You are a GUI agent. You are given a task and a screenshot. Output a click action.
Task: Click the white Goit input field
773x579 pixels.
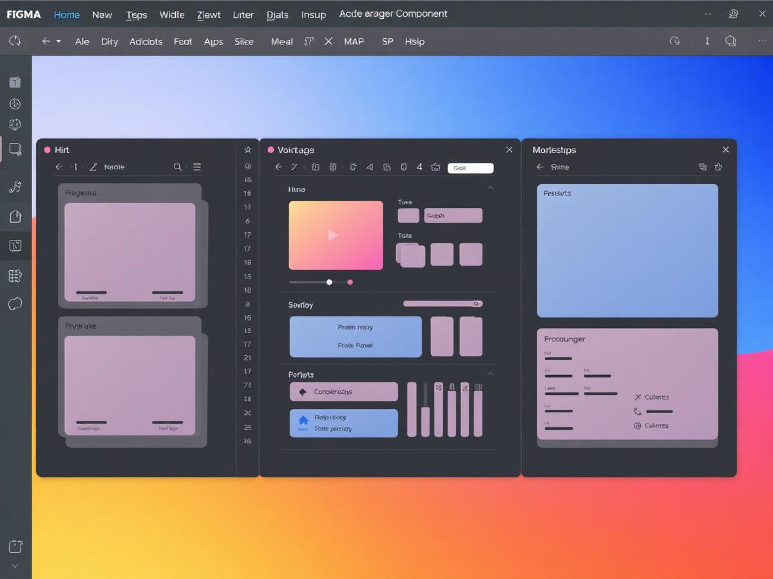(470, 168)
